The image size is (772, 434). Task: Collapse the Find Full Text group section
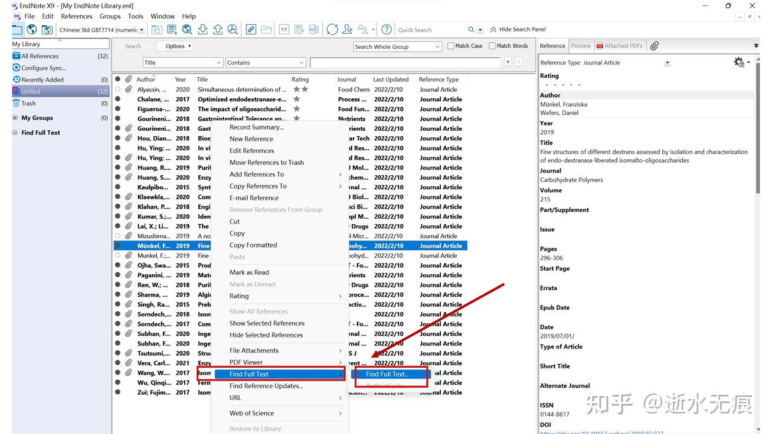coord(15,133)
